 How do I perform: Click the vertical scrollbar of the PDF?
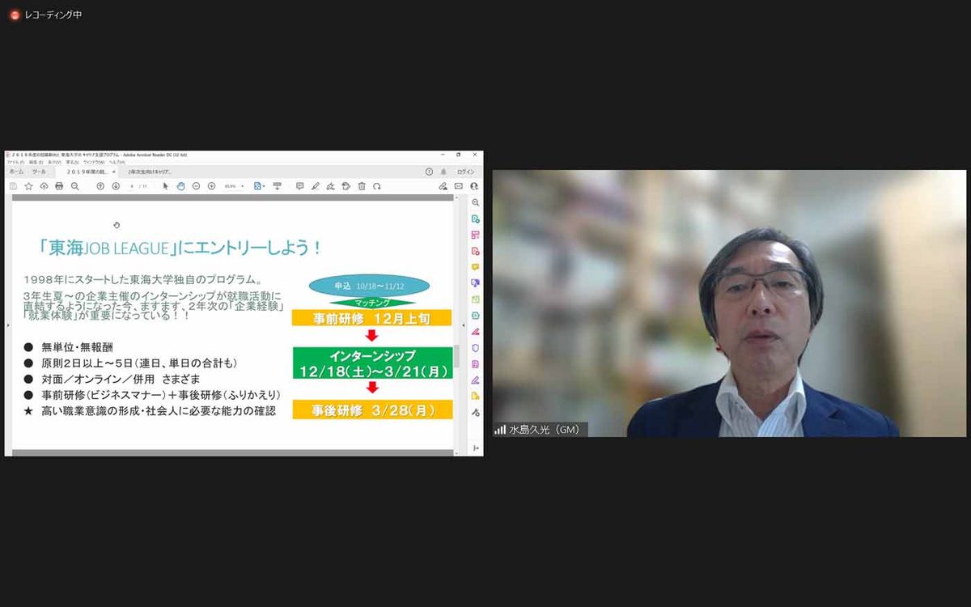456,356
